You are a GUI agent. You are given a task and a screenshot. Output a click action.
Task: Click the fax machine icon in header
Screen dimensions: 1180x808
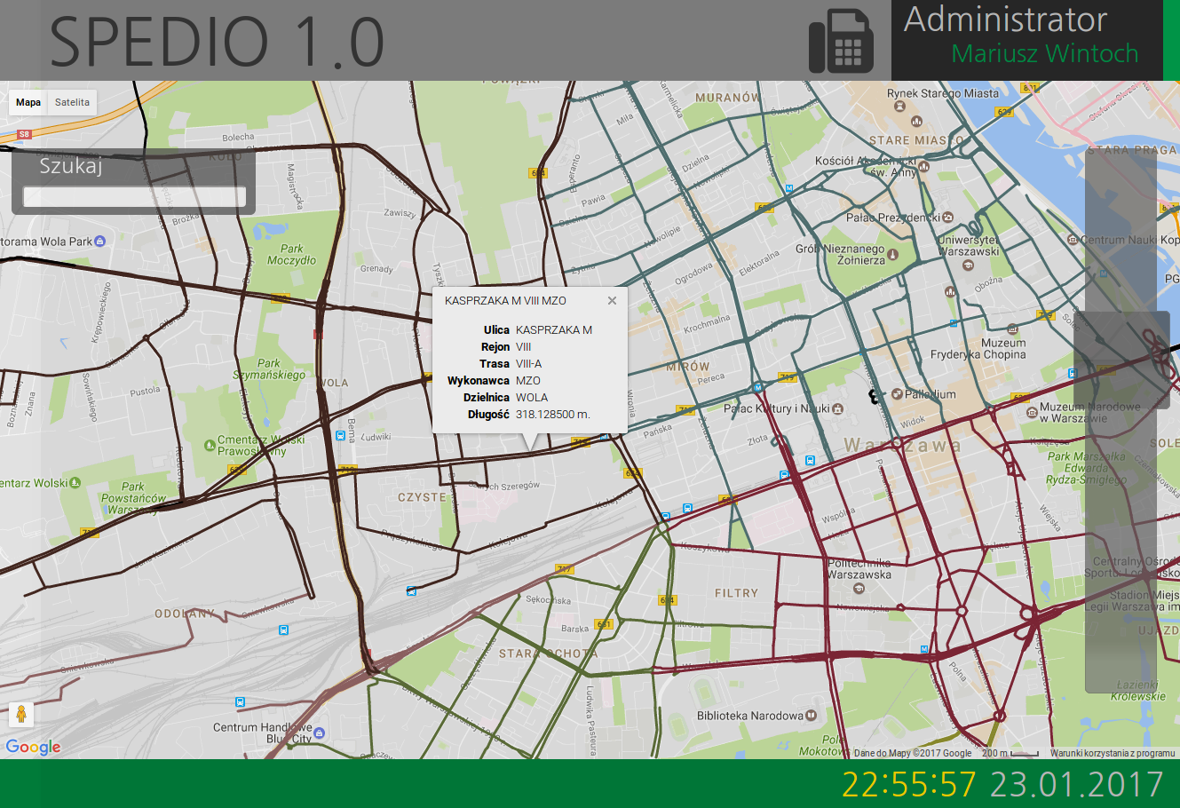click(841, 41)
